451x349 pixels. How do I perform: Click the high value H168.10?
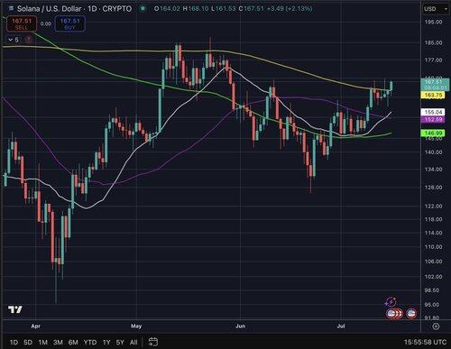(x=196, y=9)
